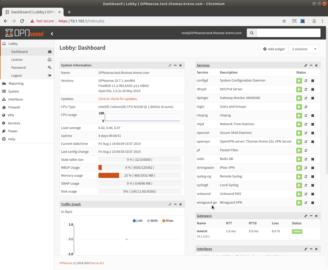Toggle LAN series in Traffic Graph legend
Viewport: 328px width, 270px height.
tap(138, 221)
